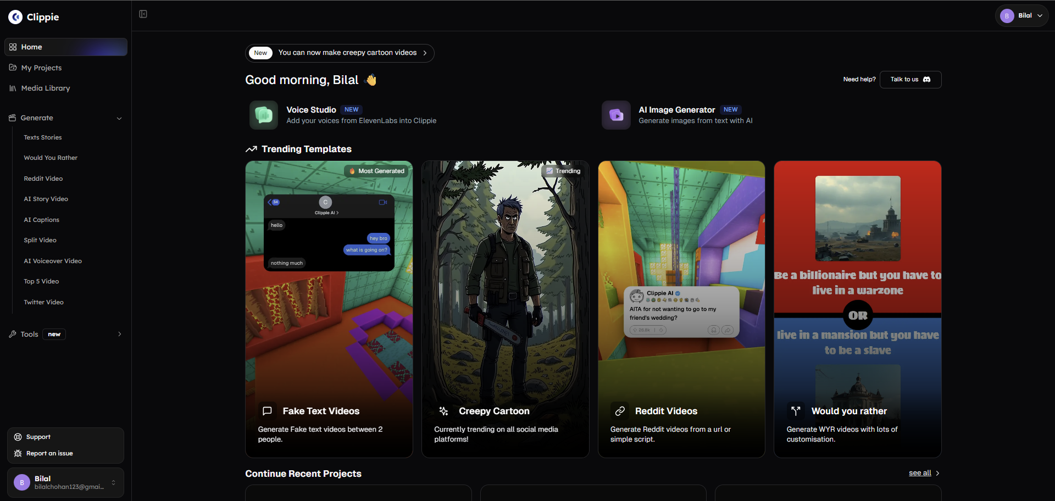Click the Creepy Cartoon sparkle icon
The image size is (1055, 501).
coord(443,411)
